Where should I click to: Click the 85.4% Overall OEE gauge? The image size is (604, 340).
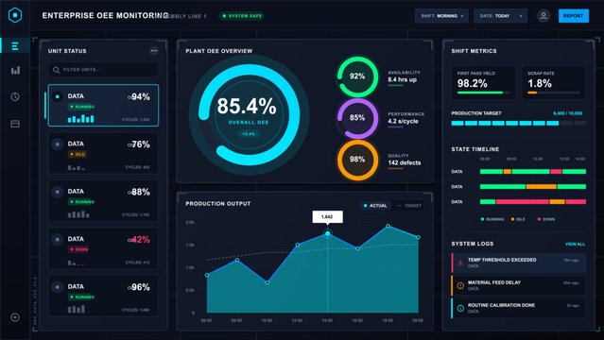[x=249, y=114]
